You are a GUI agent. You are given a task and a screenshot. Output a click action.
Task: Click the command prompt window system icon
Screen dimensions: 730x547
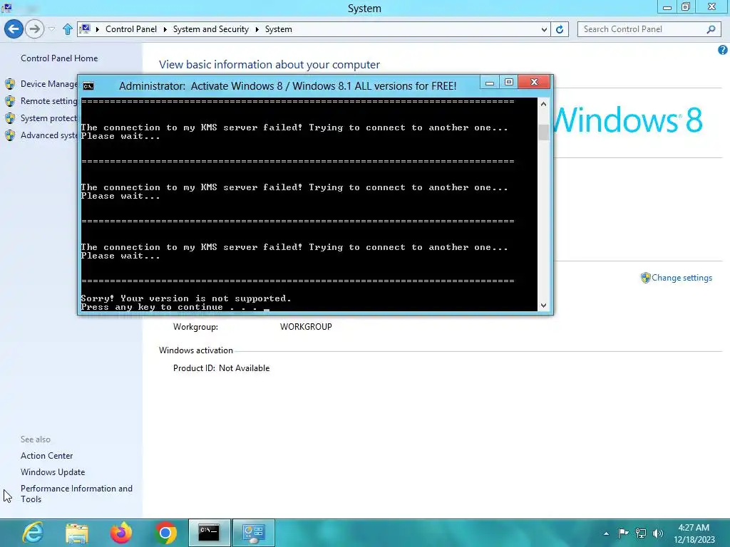point(88,86)
